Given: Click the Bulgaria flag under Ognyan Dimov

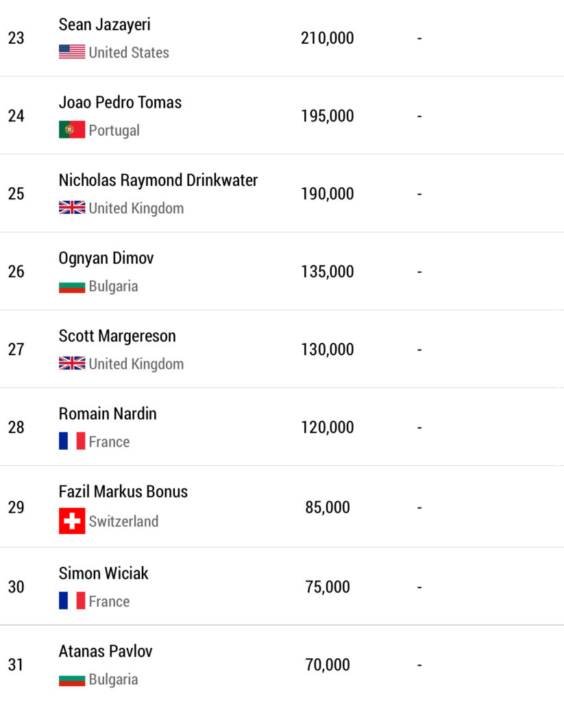Looking at the screenshot, I should pyautogui.click(x=72, y=287).
